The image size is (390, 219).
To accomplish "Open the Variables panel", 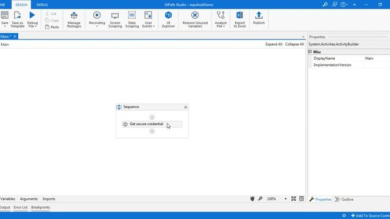I will point(8,199).
